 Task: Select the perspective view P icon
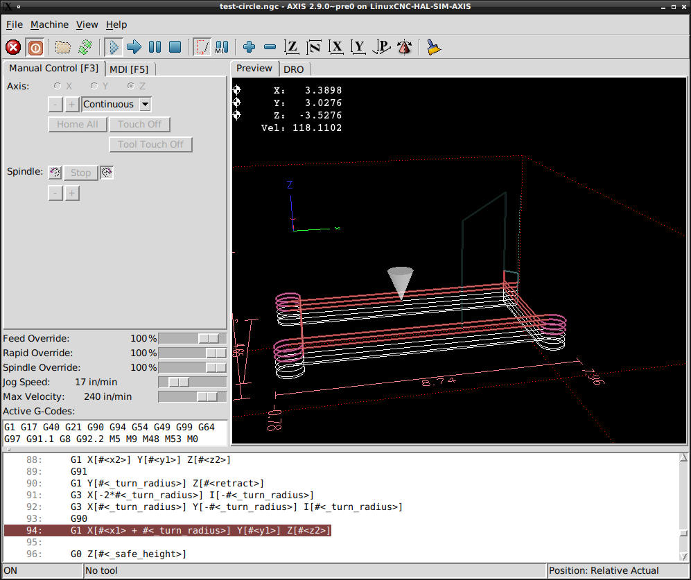[x=381, y=47]
